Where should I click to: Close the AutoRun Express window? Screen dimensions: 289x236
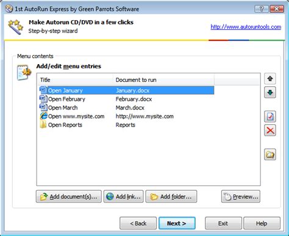pos(277,9)
